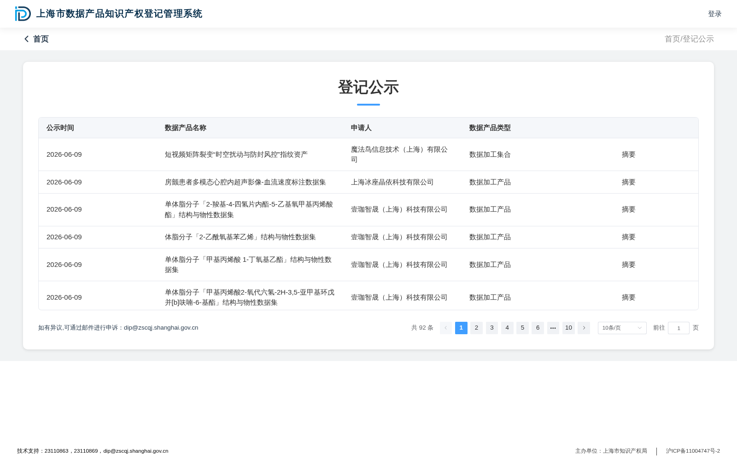Click 技术支持 footer contact text
Image resolution: width=737 pixels, height=461 pixels.
pyautogui.click(x=93, y=451)
